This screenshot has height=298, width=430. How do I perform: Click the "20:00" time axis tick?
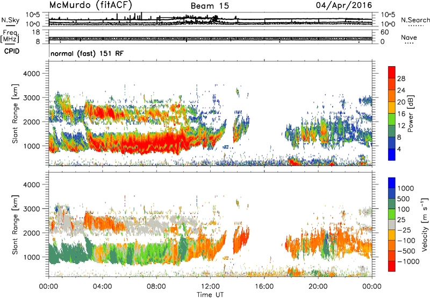318,287
